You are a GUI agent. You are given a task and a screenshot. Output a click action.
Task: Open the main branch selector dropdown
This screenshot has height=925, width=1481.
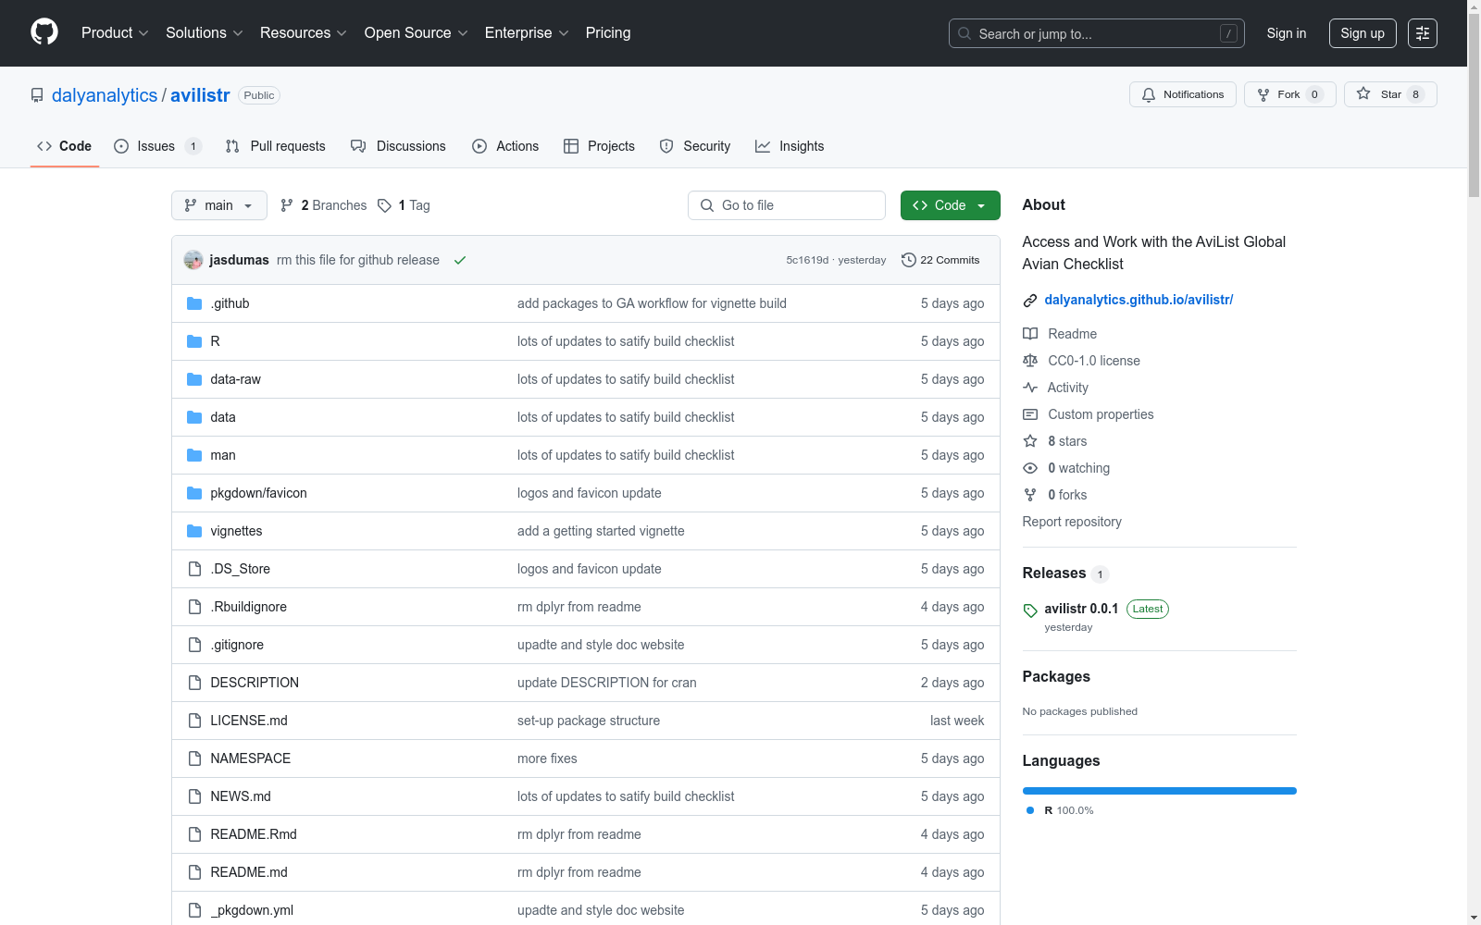pyautogui.click(x=219, y=205)
